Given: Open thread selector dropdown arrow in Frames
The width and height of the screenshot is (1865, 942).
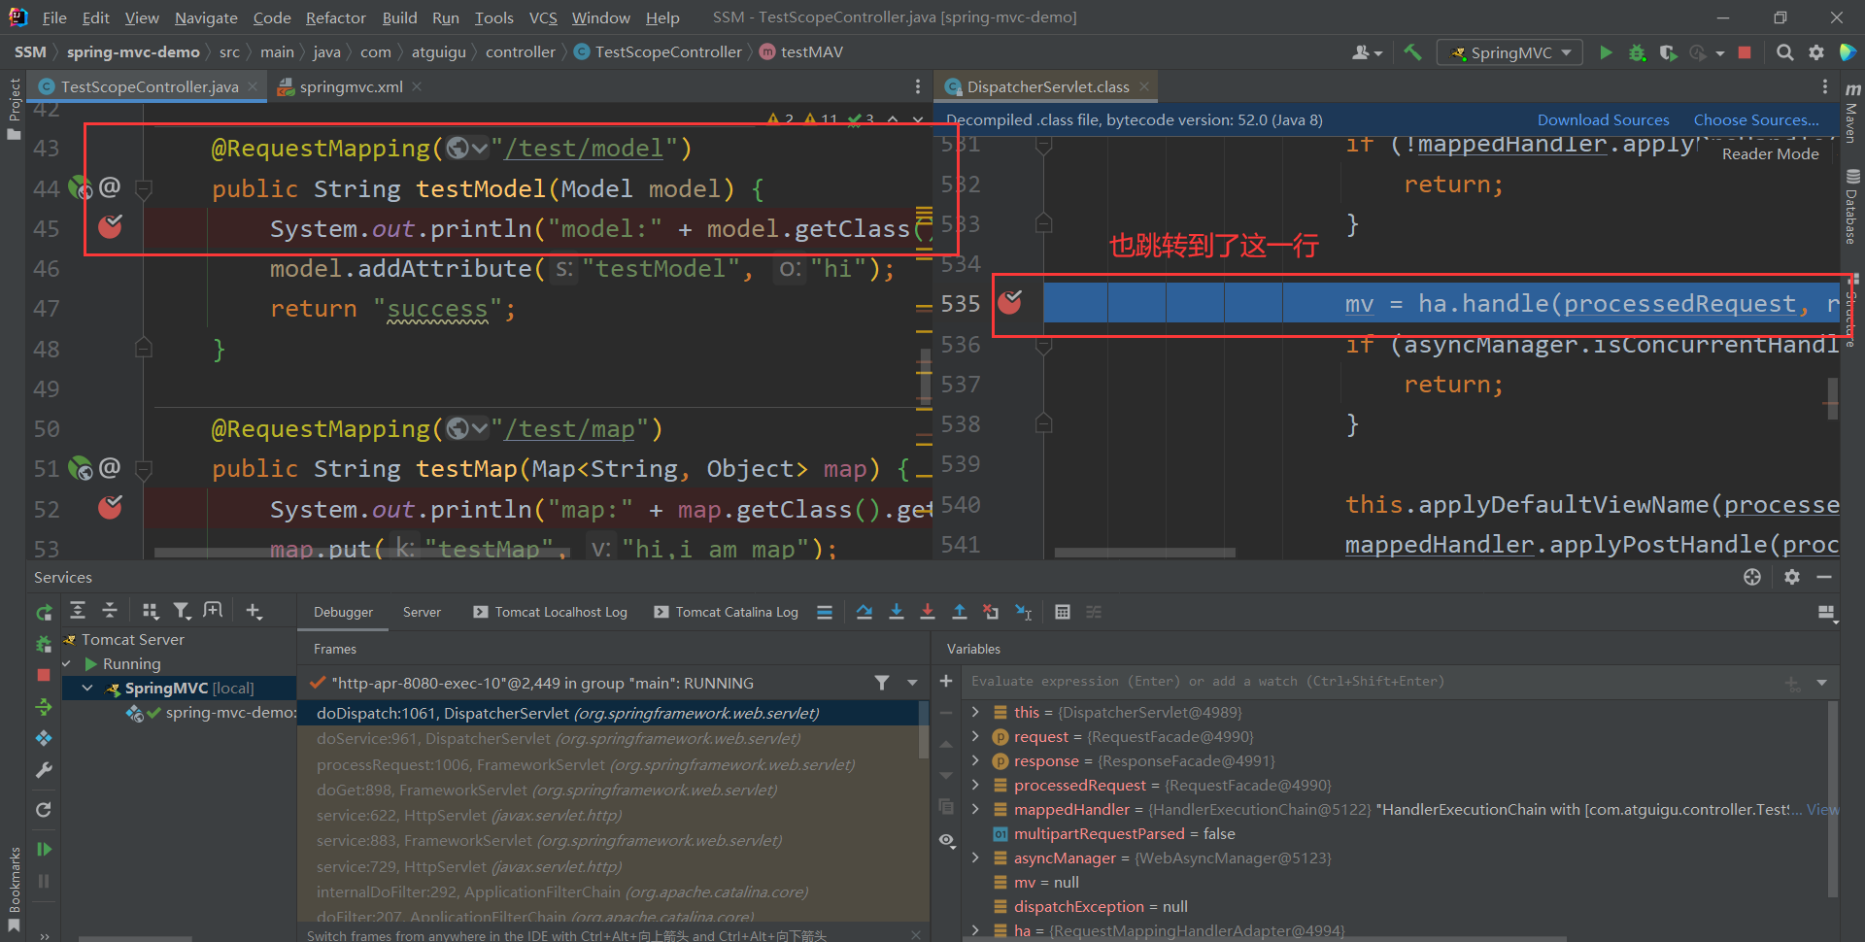Looking at the screenshot, I should [912, 683].
